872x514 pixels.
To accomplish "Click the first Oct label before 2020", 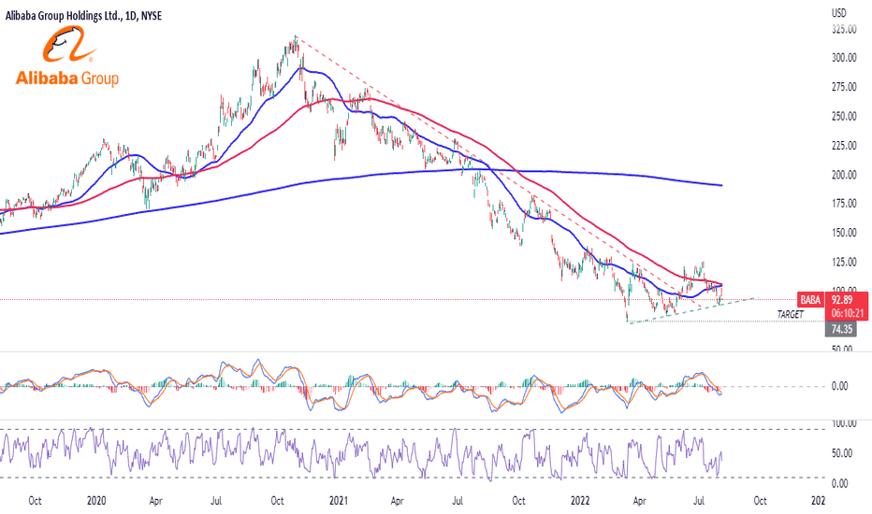I will [35, 501].
